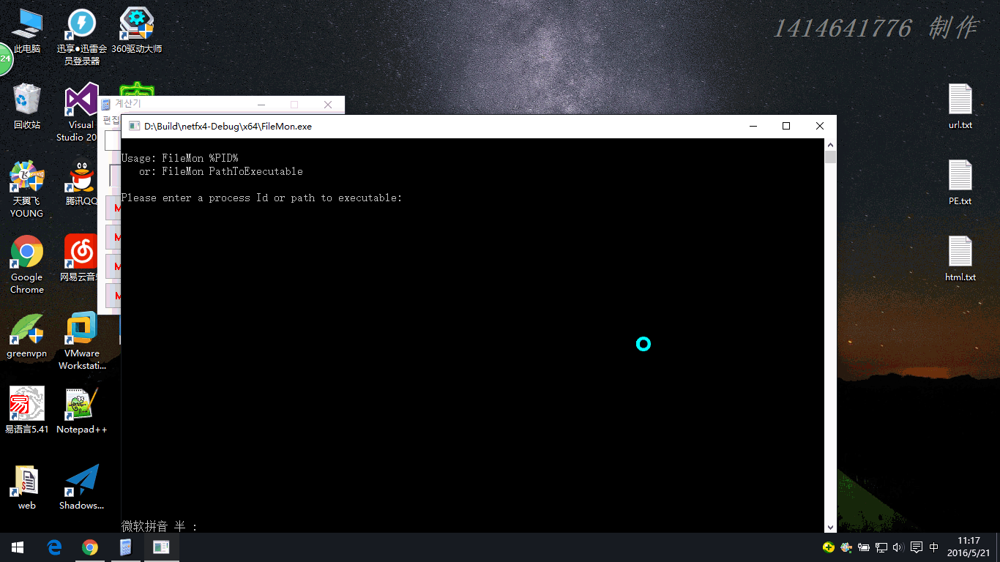Screen dimensions: 1000x562
Task: Select the greenvpn desktop shortcut
Action: [x=27, y=335]
